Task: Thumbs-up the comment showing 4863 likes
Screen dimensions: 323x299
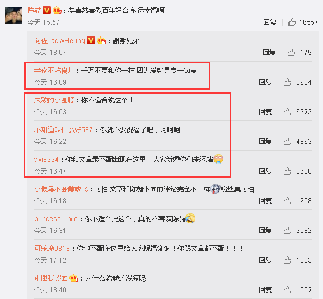Action: (x=287, y=141)
